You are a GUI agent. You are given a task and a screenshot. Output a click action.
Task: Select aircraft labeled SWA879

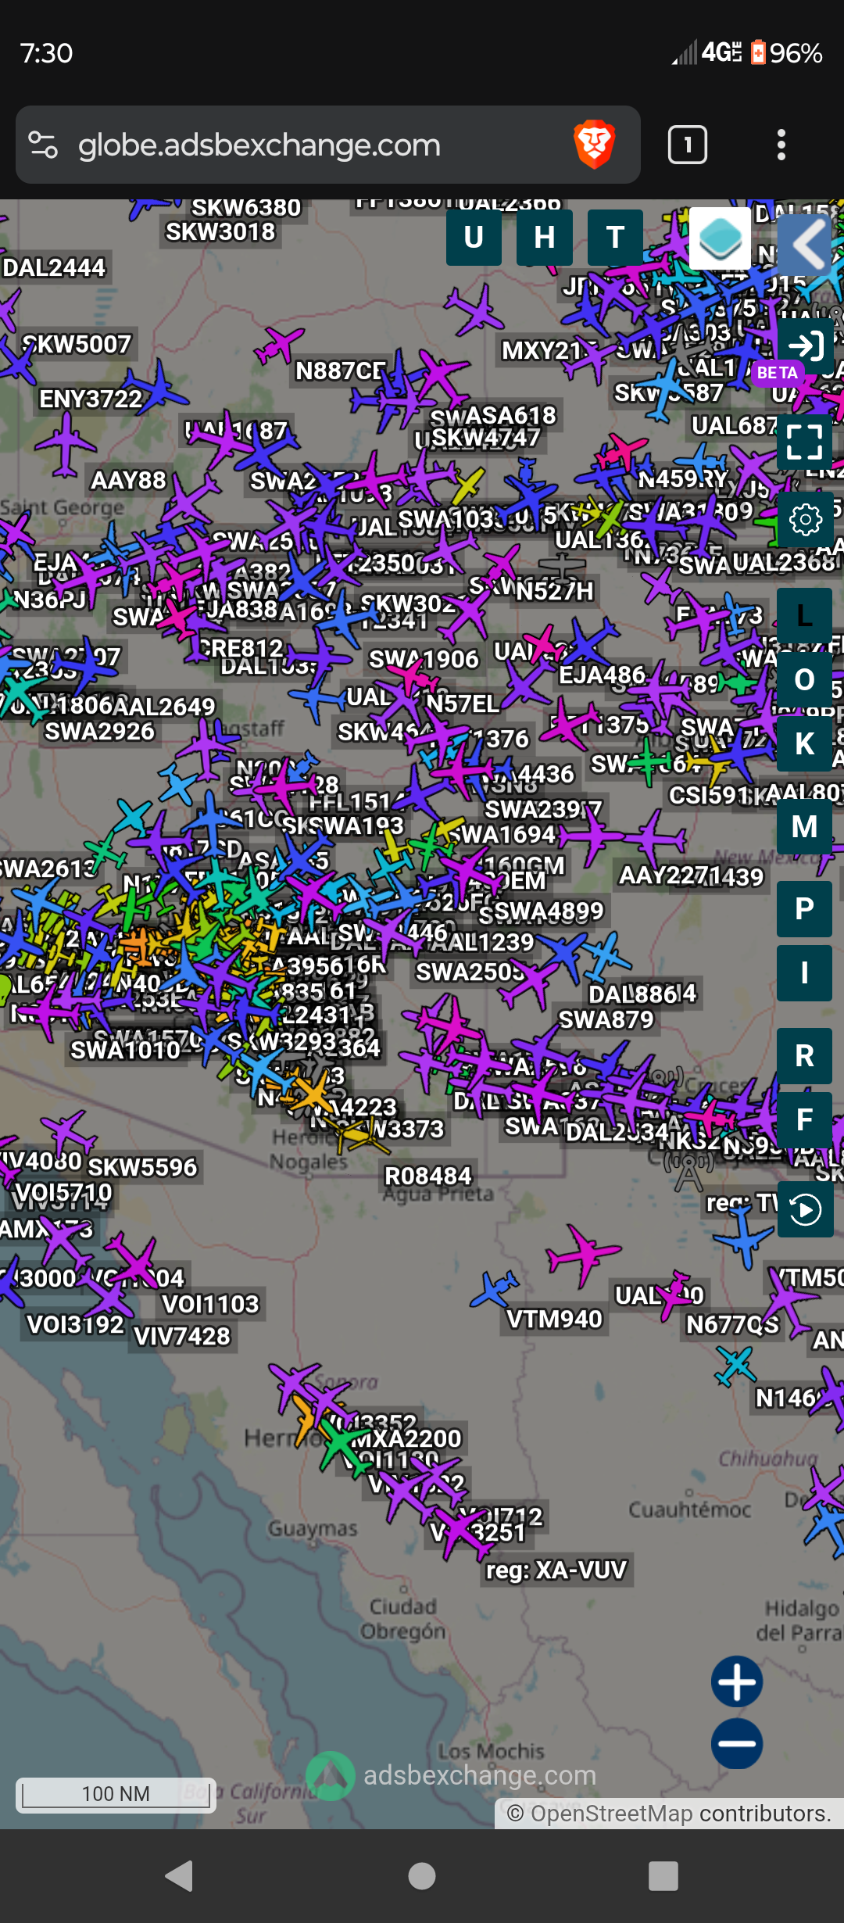coord(606,1020)
